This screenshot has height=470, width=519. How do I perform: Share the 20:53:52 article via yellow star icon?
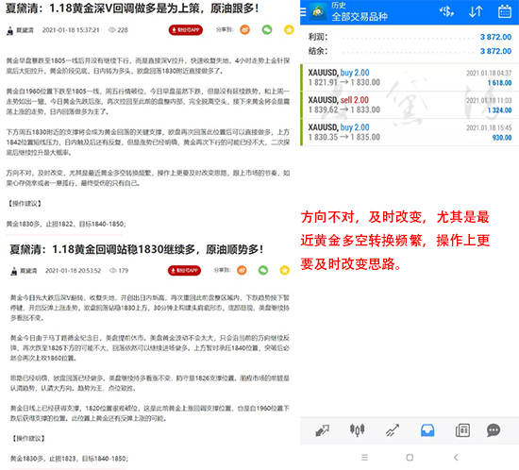(284, 271)
